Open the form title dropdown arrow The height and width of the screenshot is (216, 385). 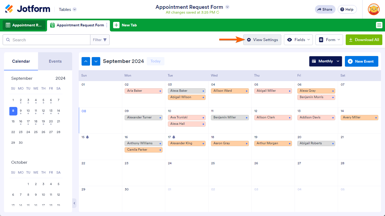227,7
